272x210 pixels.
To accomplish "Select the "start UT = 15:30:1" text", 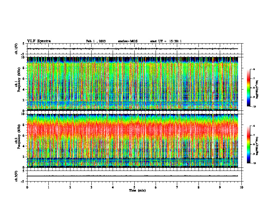I will coord(166,41).
